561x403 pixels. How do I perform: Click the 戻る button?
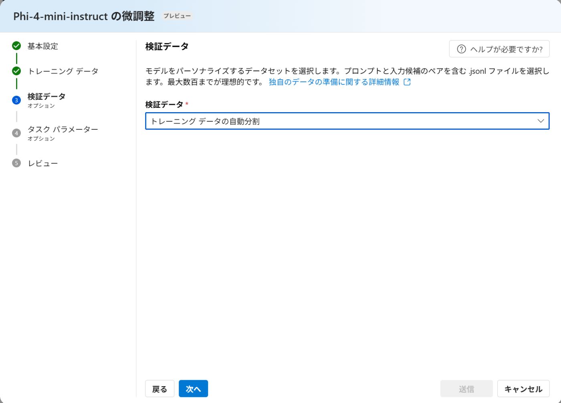(159, 389)
